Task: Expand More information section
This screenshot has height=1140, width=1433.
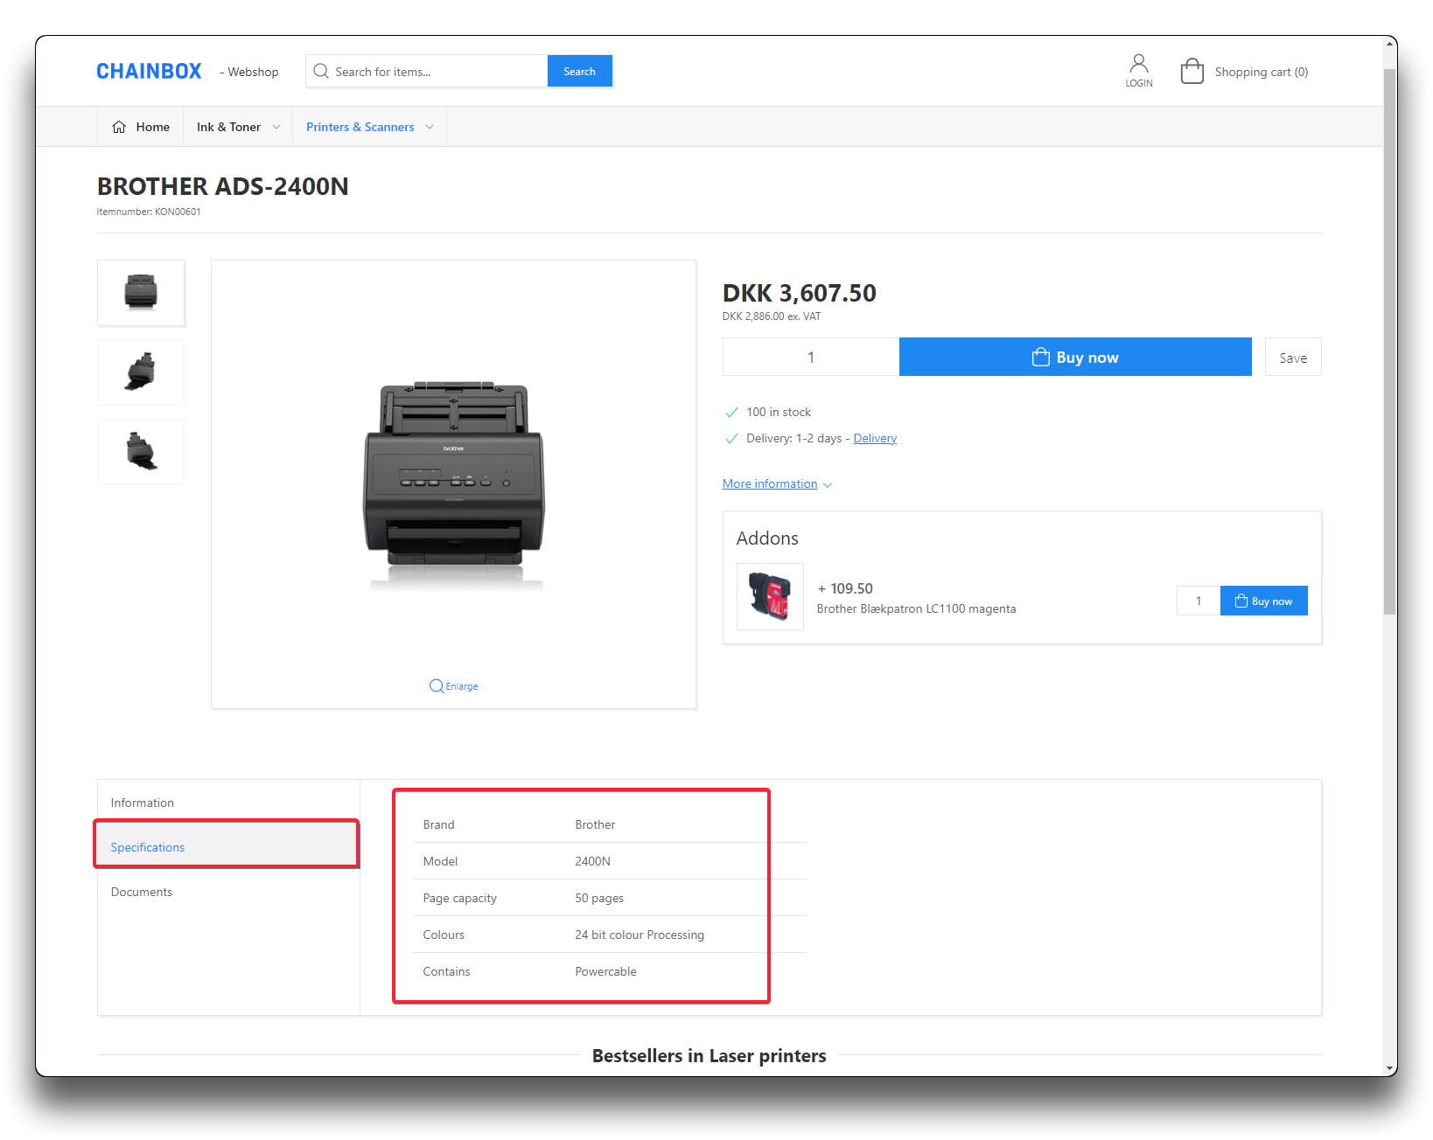Action: point(776,484)
